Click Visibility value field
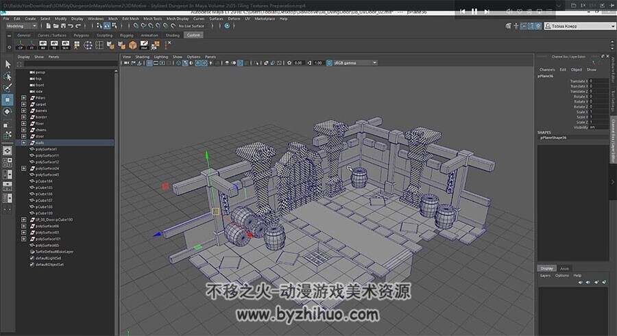 tap(598, 127)
